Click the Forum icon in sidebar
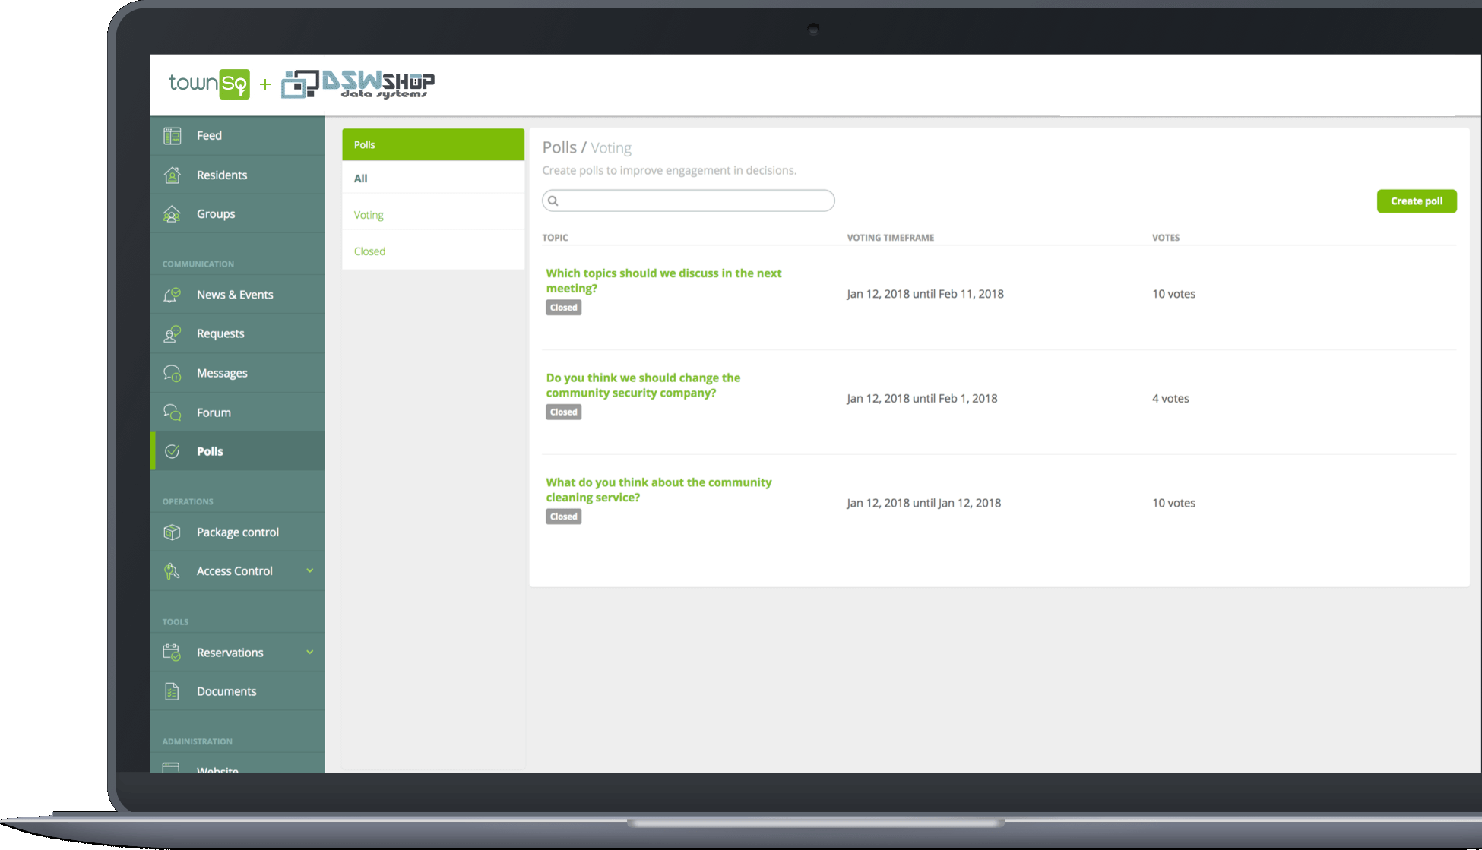 point(173,411)
